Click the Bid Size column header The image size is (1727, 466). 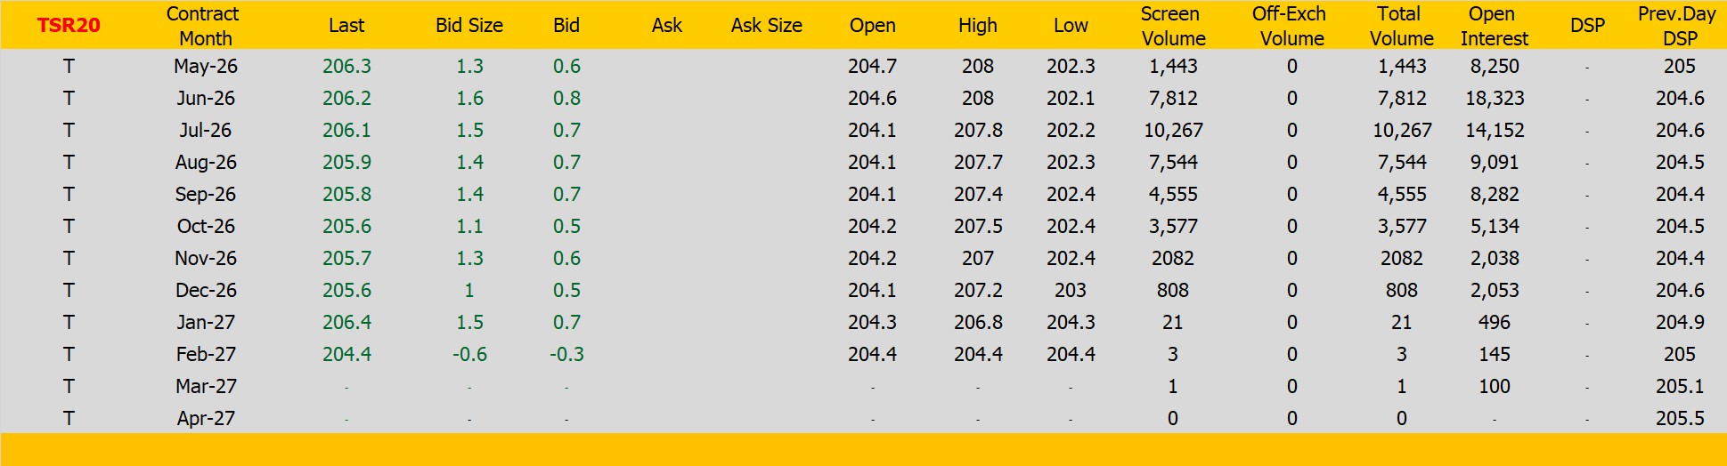[469, 26]
